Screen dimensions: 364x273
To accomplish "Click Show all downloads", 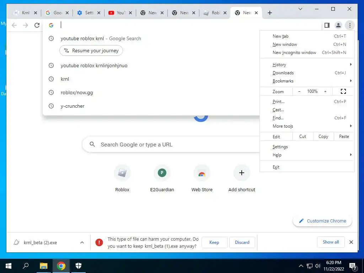I will (x=331, y=242).
